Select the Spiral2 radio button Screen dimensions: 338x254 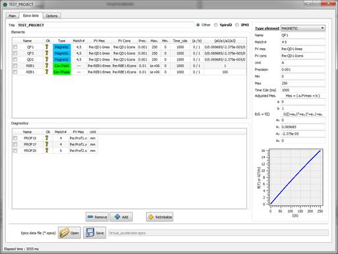coord(216,25)
